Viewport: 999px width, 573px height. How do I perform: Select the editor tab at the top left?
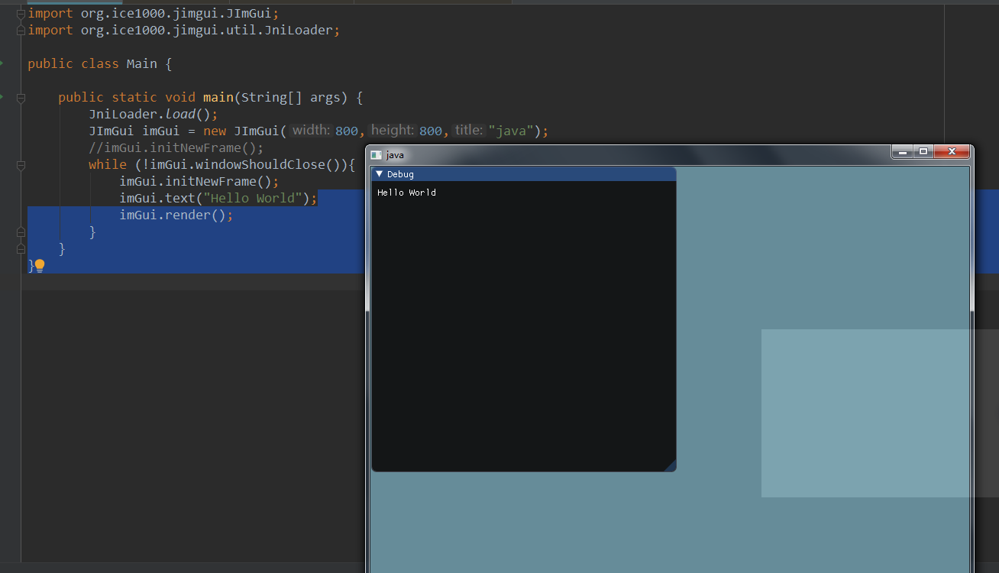[74, 3]
